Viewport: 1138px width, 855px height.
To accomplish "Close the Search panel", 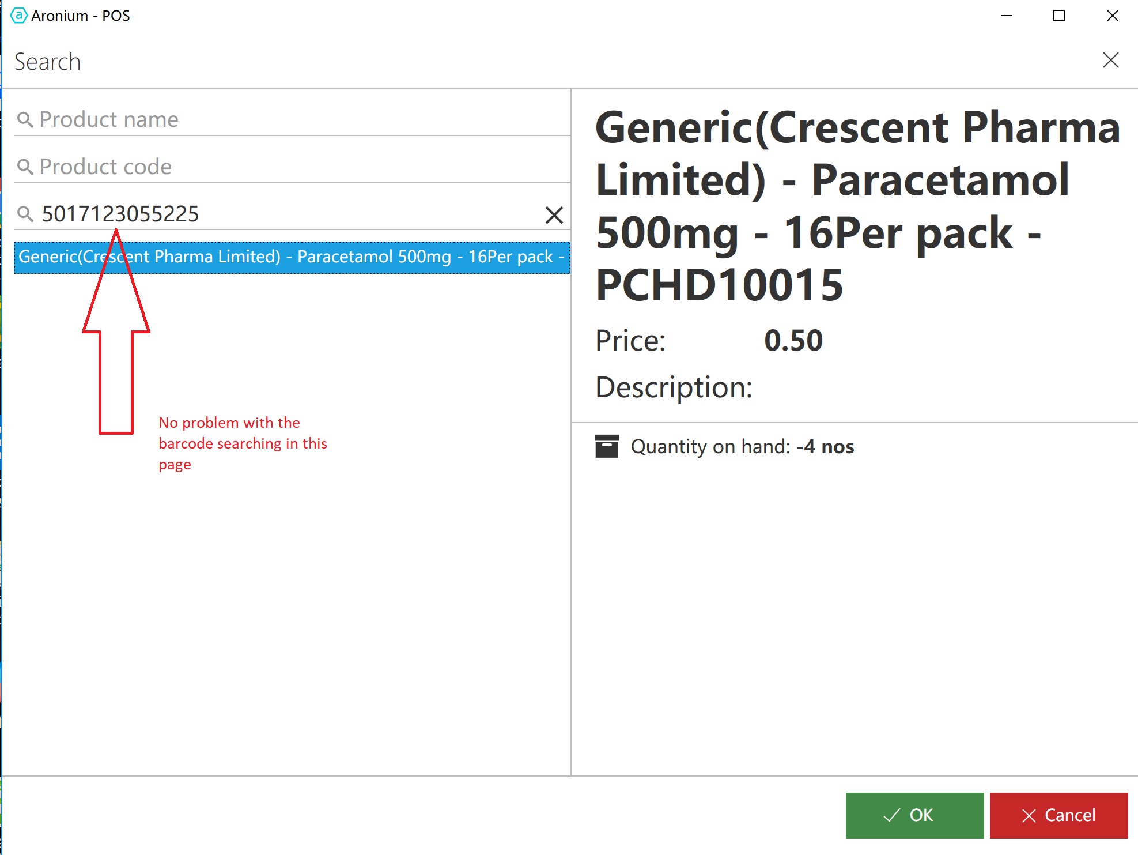I will click(x=1110, y=61).
